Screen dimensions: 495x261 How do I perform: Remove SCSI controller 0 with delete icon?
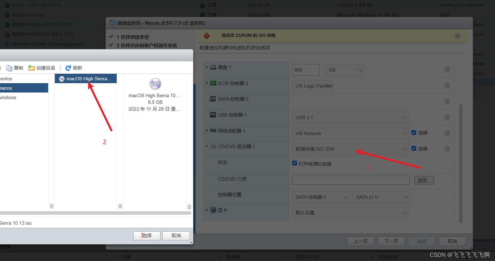click(447, 85)
